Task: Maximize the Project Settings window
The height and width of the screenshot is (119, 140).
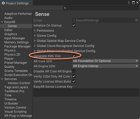Action: [133, 3]
